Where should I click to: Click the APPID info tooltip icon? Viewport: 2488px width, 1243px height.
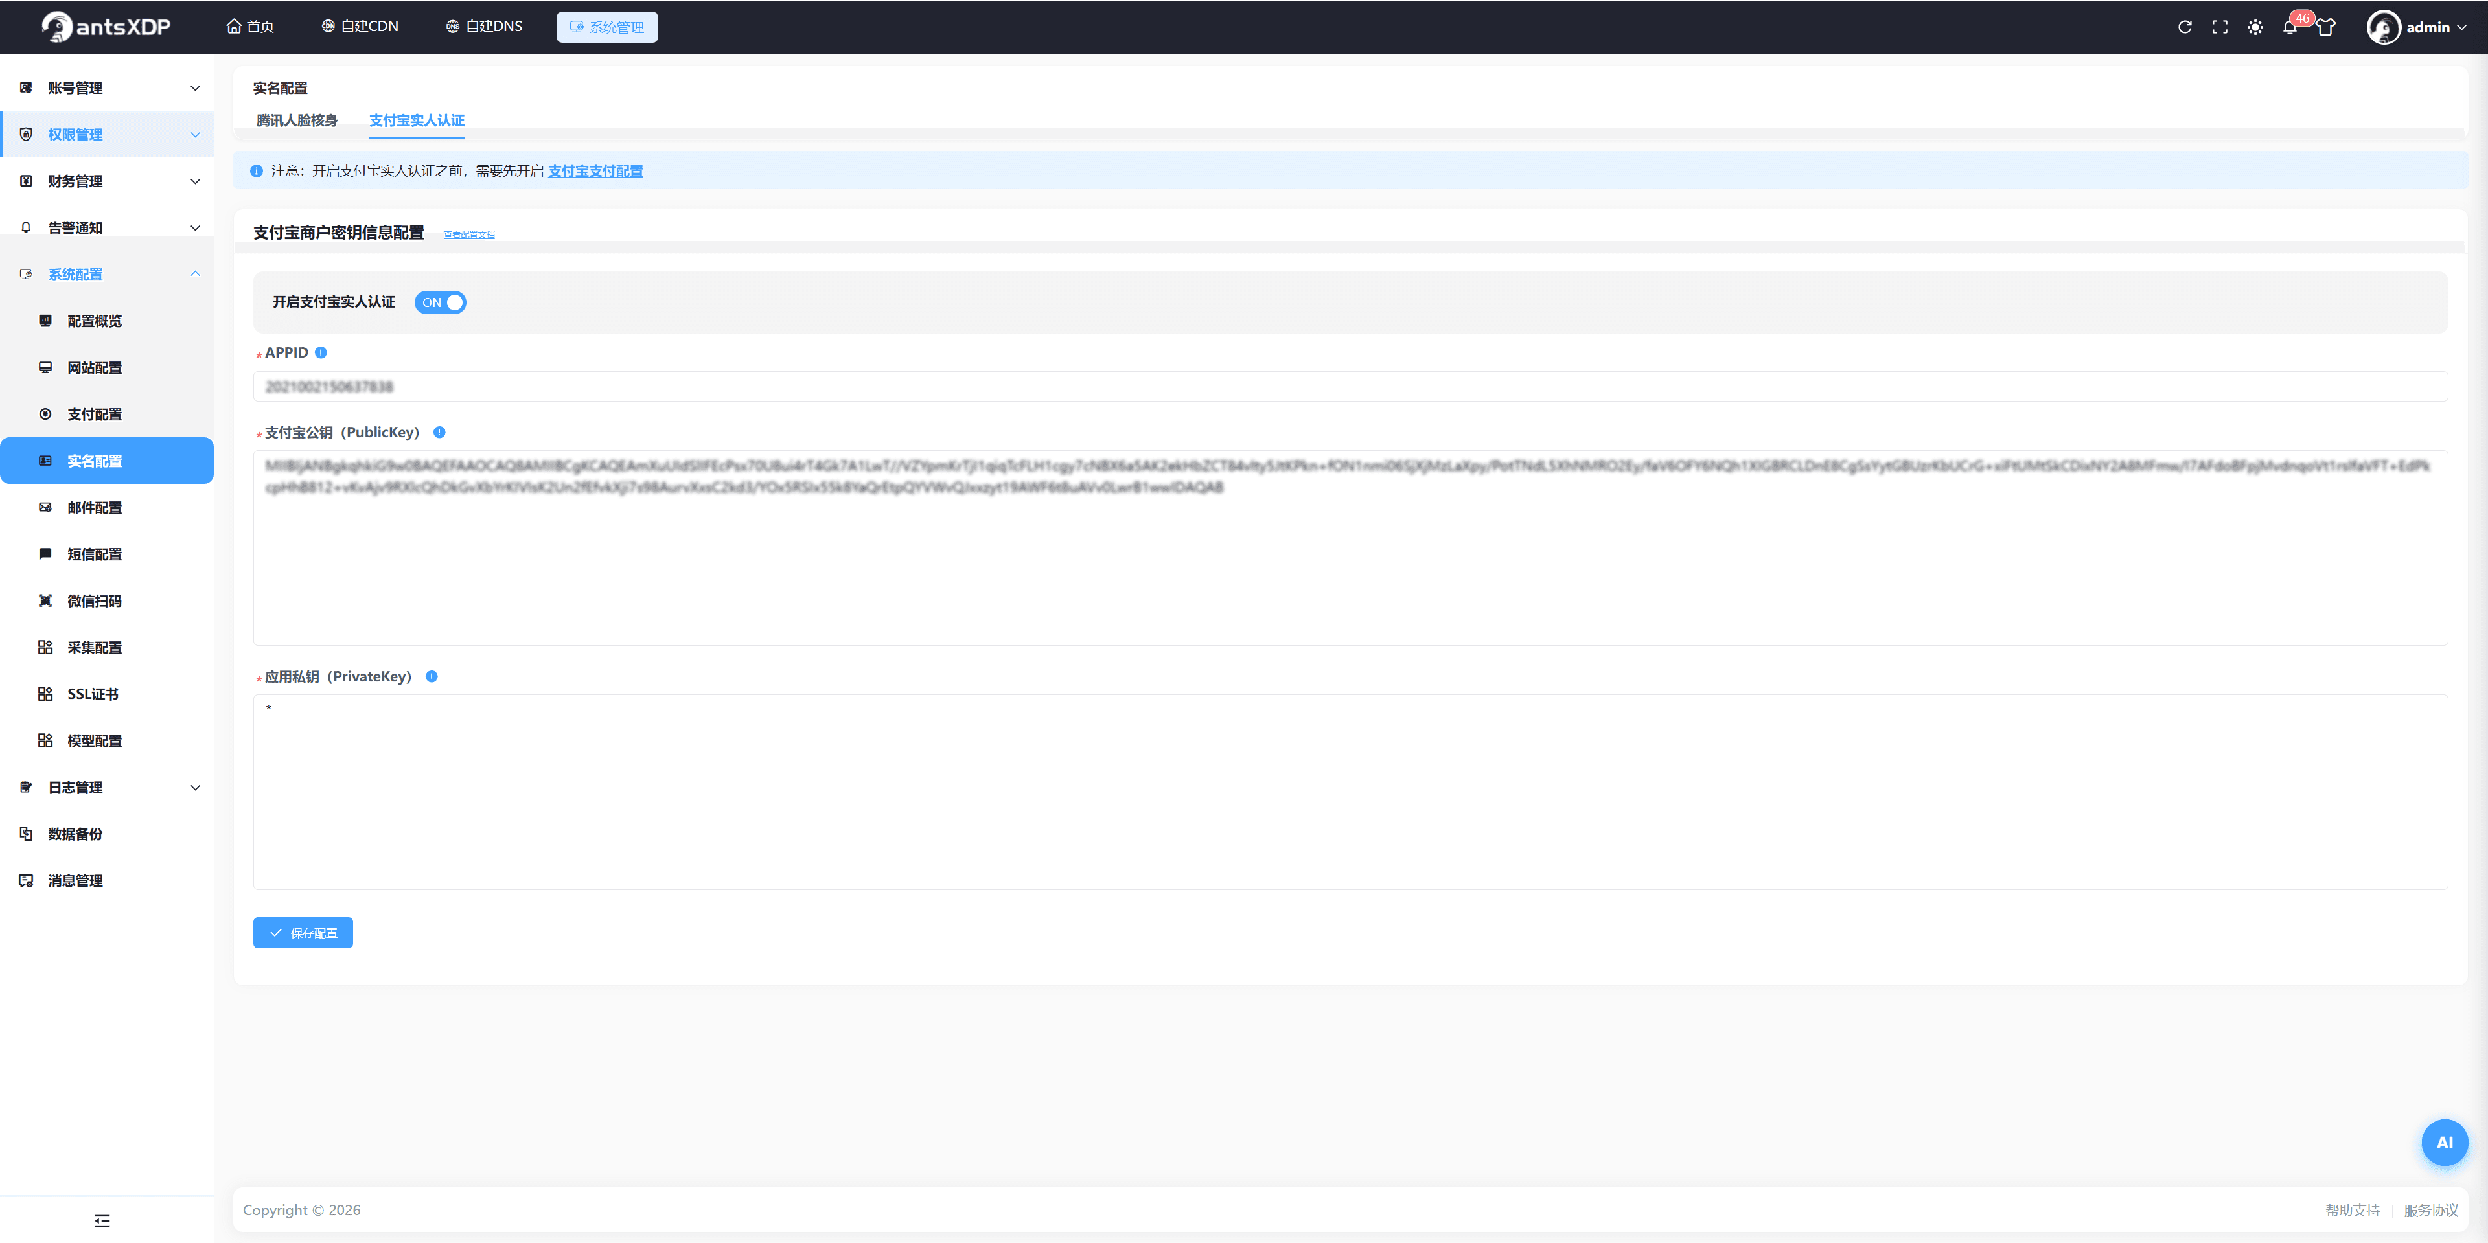321,352
